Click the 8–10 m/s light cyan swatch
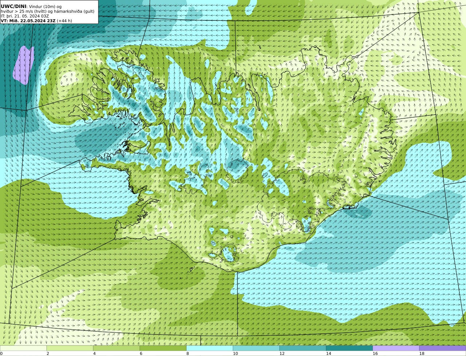Image resolution: width=466 pixels, height=356 pixels. coord(210,348)
